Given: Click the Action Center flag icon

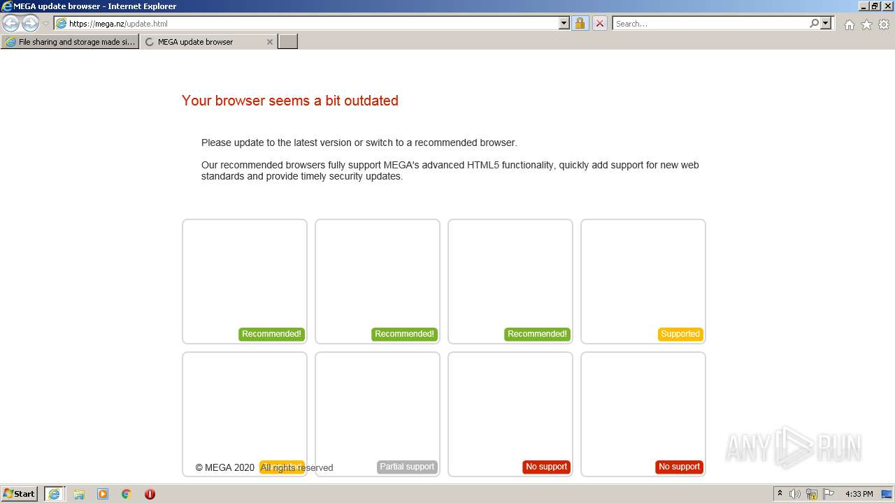Looking at the screenshot, I should point(829,494).
